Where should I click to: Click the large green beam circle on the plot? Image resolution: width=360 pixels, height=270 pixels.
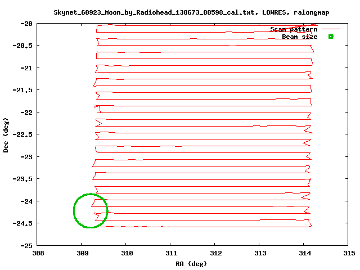pos(91,210)
